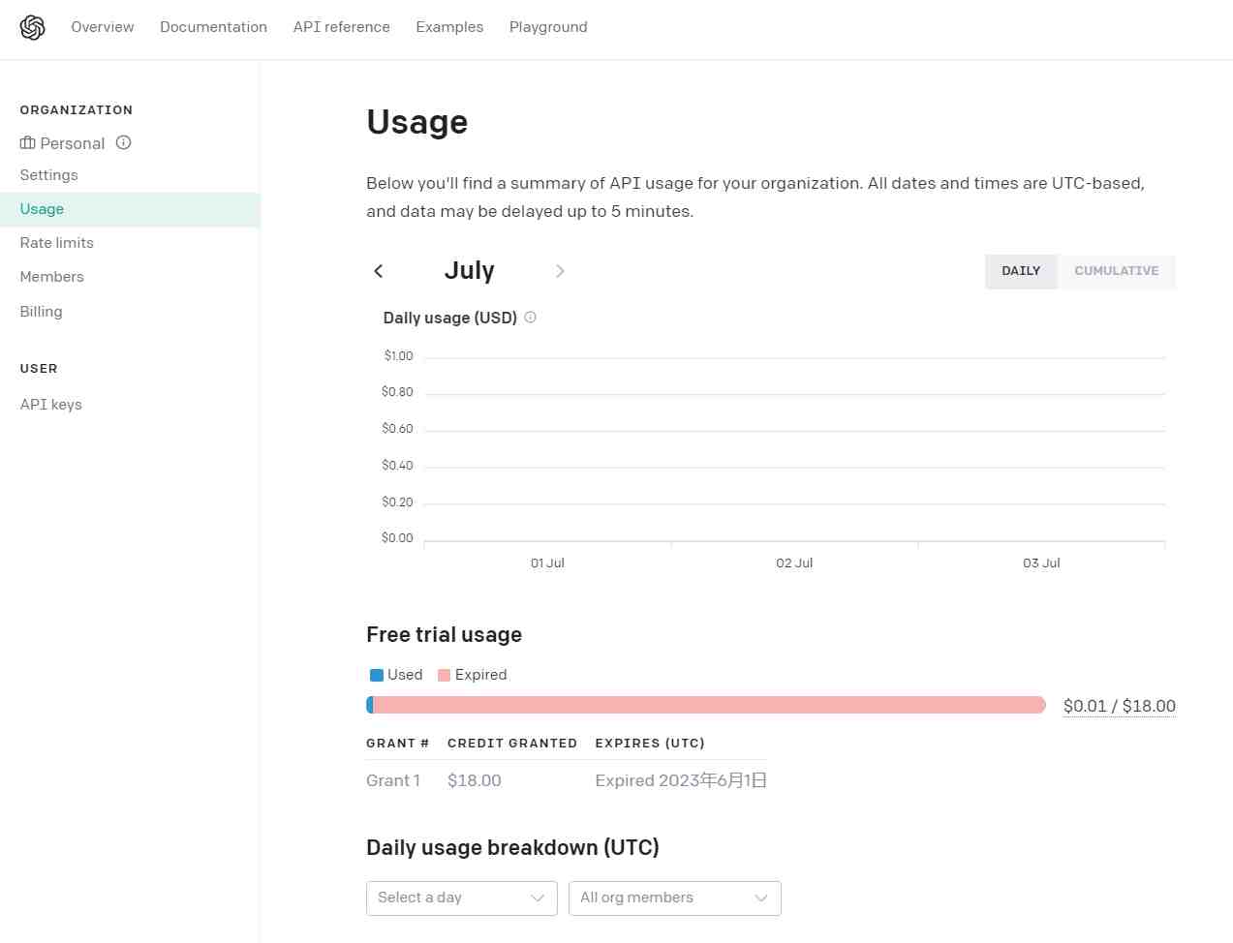This screenshot has width=1233, height=943.
Task: Open Members page in the sidebar
Action: click(51, 277)
